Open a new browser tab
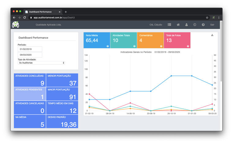 66,12
